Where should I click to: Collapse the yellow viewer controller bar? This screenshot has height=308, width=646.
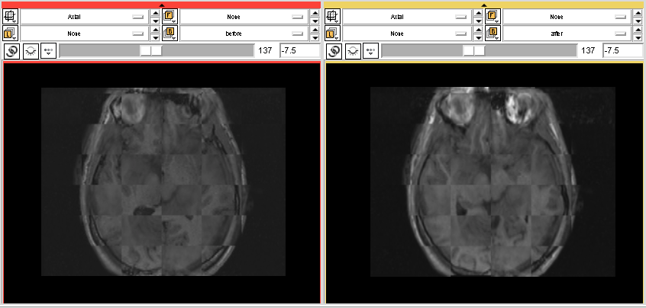[x=484, y=5]
